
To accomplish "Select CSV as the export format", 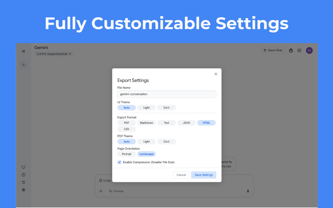I will tap(126, 129).
